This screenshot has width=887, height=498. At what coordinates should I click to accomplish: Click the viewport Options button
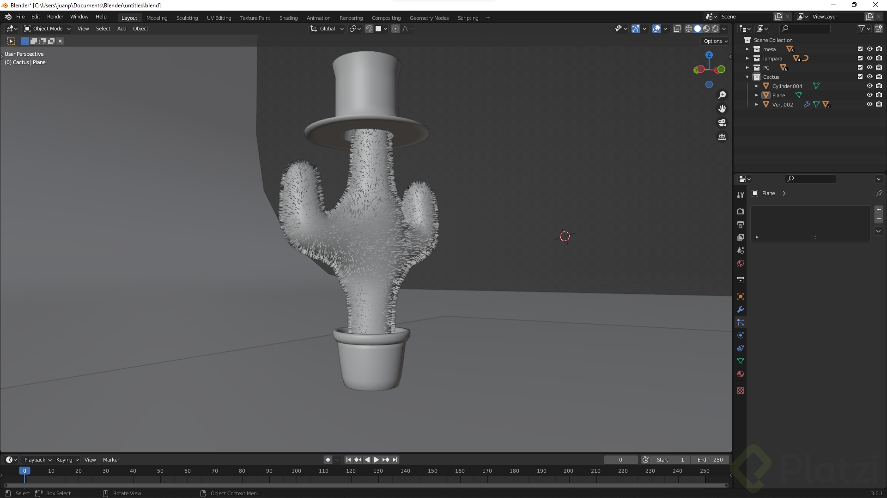point(715,41)
